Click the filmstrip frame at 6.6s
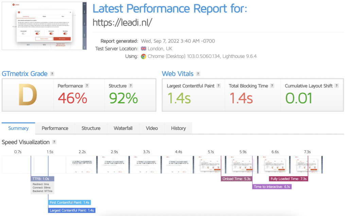This screenshot has width=348, height=216. click(275, 165)
